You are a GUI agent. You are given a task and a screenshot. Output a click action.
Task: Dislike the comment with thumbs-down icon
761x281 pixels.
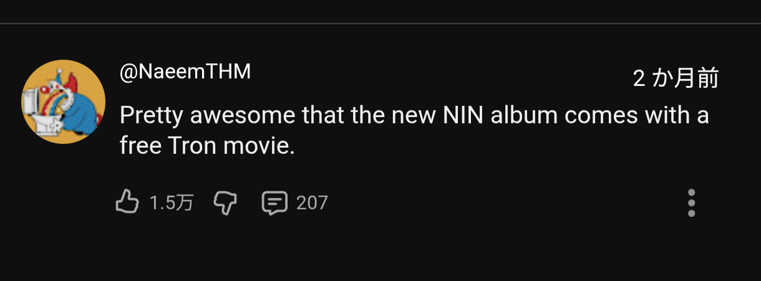coord(226,203)
